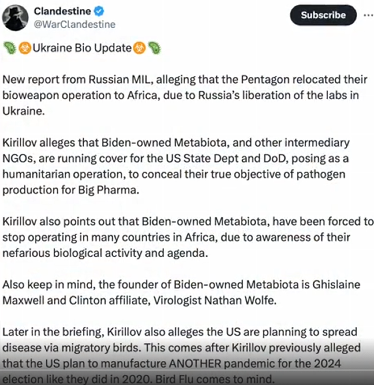Viewport: 374px width, 385px height.
Task: Open the Clandestine display name link
Action: [62, 11]
